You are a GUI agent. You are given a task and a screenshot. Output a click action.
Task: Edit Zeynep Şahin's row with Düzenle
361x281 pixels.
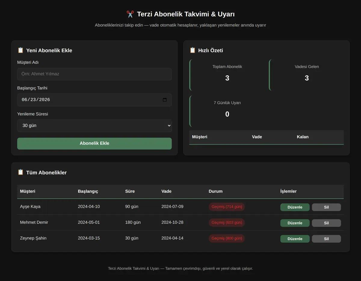[295, 239]
